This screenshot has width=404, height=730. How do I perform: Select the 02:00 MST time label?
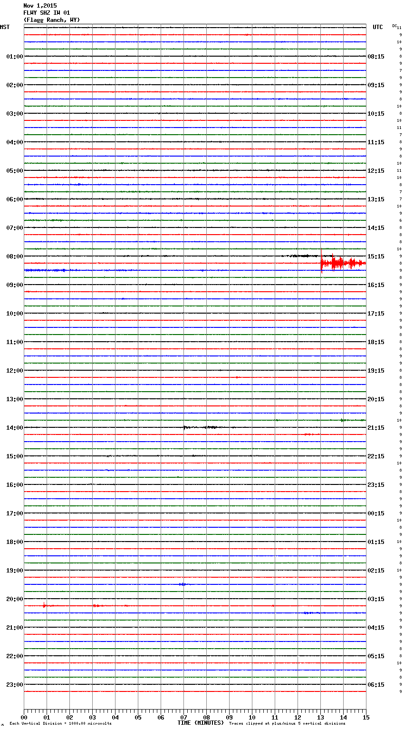(x=15, y=85)
